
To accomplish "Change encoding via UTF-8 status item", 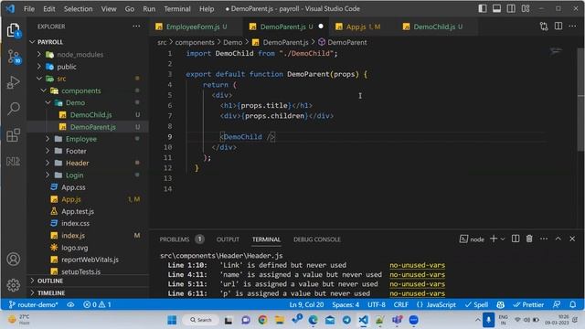I will point(377,304).
